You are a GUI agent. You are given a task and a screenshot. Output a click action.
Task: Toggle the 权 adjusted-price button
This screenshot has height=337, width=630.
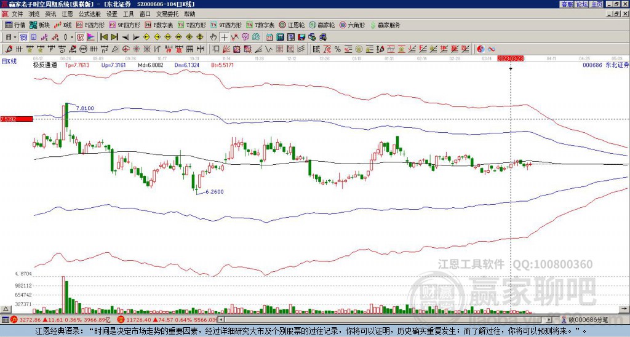coord(79,38)
